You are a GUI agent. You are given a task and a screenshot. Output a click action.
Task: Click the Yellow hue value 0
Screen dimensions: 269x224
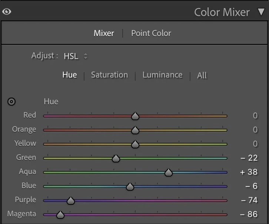(x=255, y=144)
